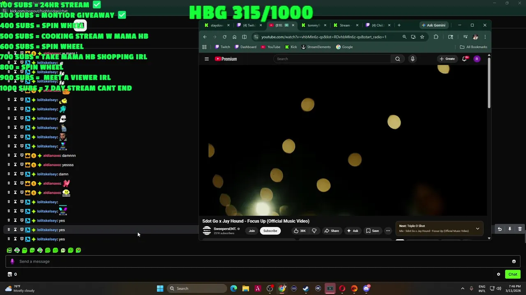Click the YouTube Premium logo
Image resolution: width=526 pixels, height=295 pixels.
tap(226, 59)
